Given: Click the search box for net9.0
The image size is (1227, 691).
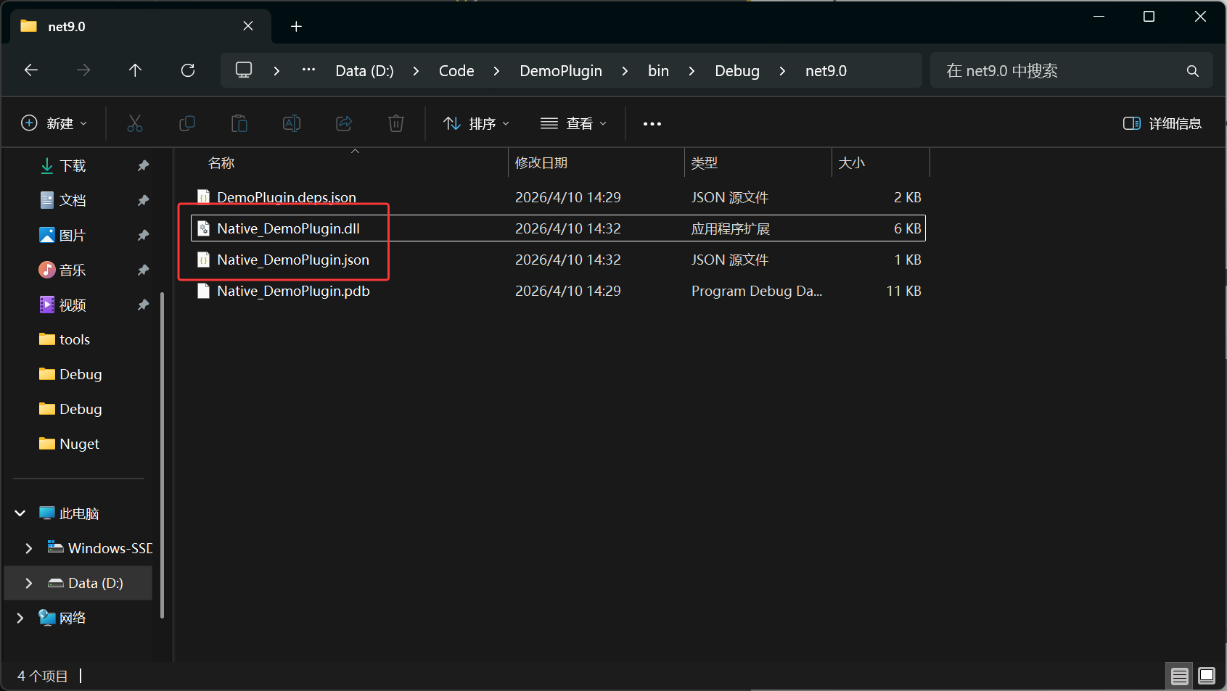Looking at the screenshot, I should click(1059, 71).
